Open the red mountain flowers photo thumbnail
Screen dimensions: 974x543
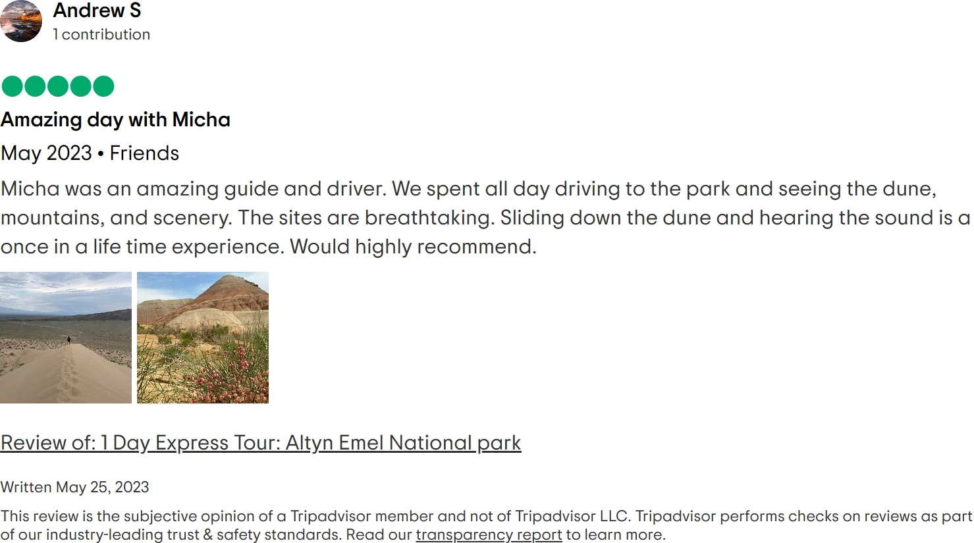203,338
